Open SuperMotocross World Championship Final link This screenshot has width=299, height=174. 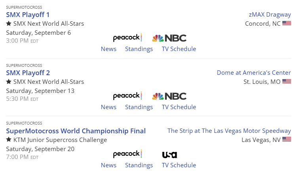tap(76, 131)
